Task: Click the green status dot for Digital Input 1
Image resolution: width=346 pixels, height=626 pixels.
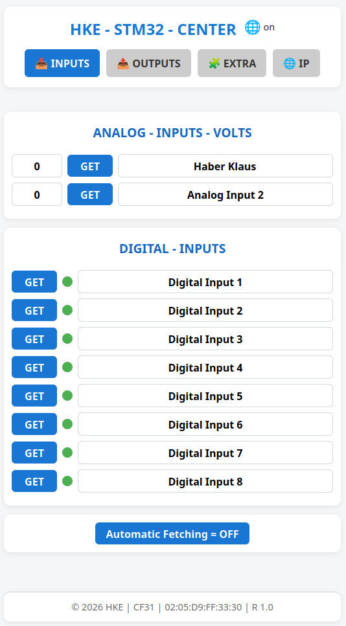Action: tap(67, 282)
